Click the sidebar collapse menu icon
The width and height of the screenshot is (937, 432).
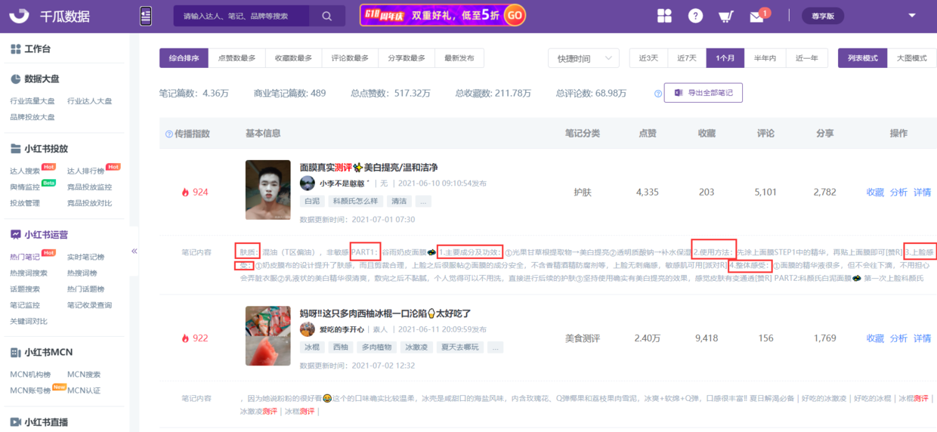tap(146, 16)
